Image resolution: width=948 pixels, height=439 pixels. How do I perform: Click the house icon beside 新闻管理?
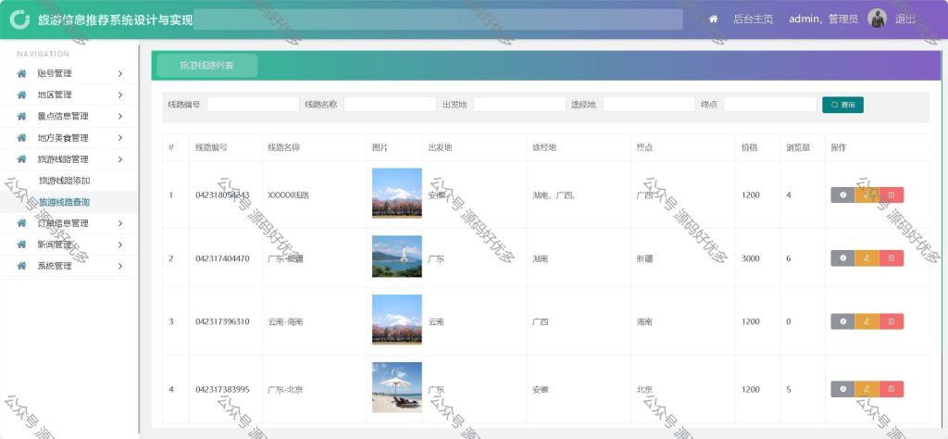[x=22, y=245]
